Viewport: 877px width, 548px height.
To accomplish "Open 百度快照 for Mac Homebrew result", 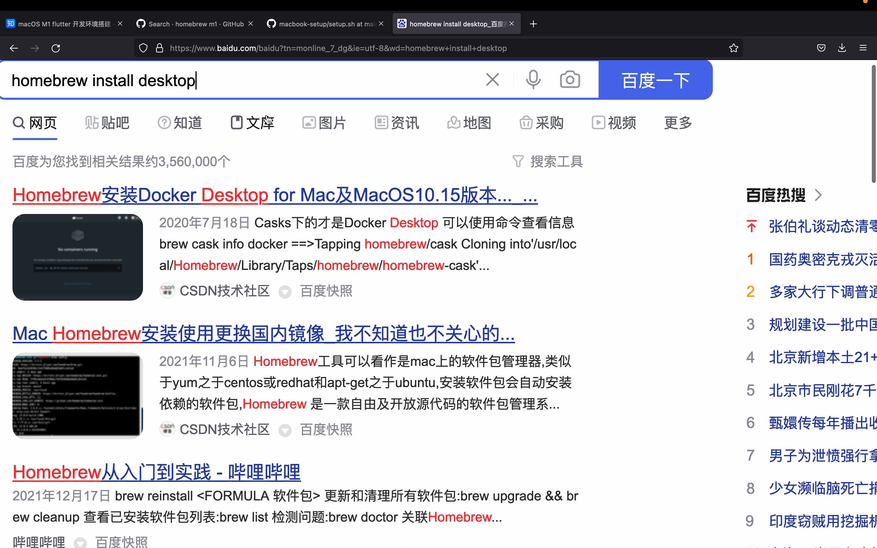I will pos(326,429).
